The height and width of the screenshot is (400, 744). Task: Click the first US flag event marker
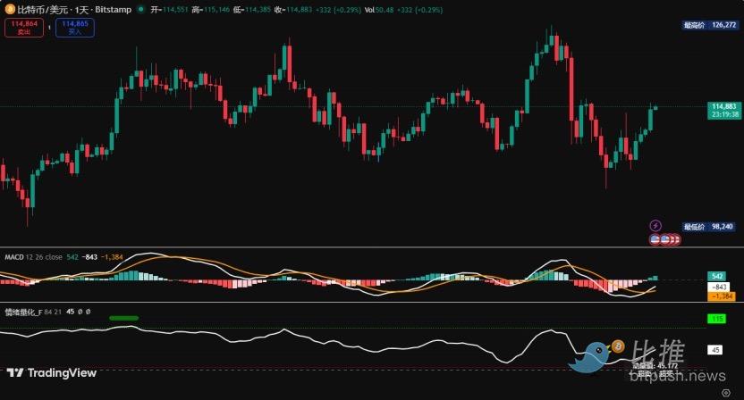[655, 239]
